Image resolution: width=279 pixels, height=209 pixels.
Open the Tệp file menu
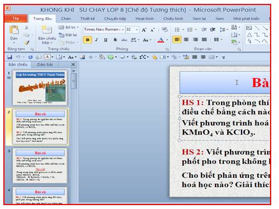(16, 18)
